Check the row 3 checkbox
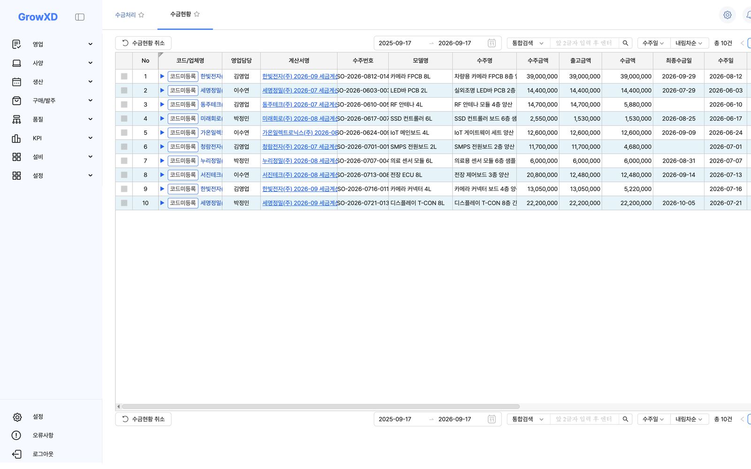Viewport: 751px width, 469px height. pos(124,104)
